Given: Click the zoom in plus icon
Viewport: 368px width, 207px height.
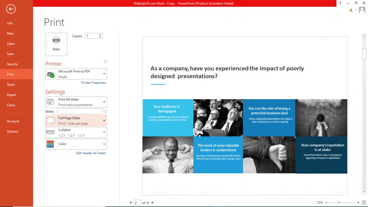Looking at the screenshot, I should 358,203.
